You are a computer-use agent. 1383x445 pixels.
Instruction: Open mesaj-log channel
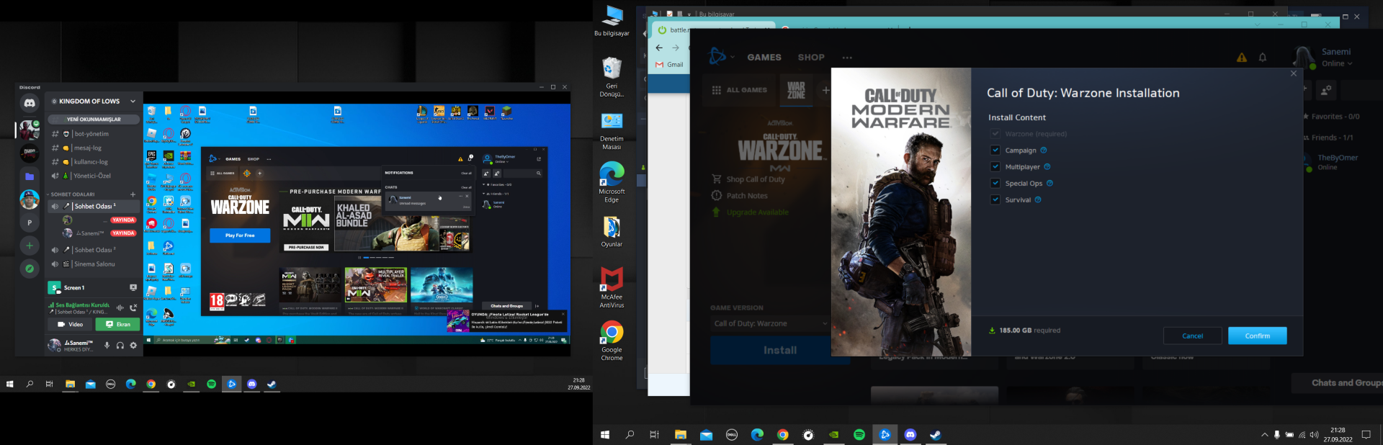pos(94,148)
